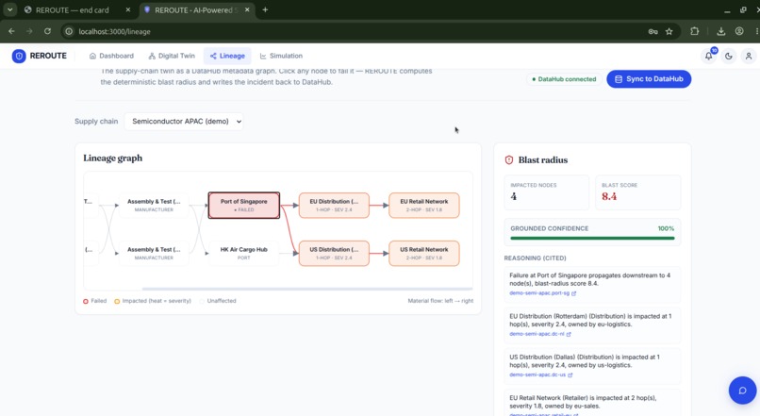
Task: Open the Dashboard nav item
Action: (111, 56)
